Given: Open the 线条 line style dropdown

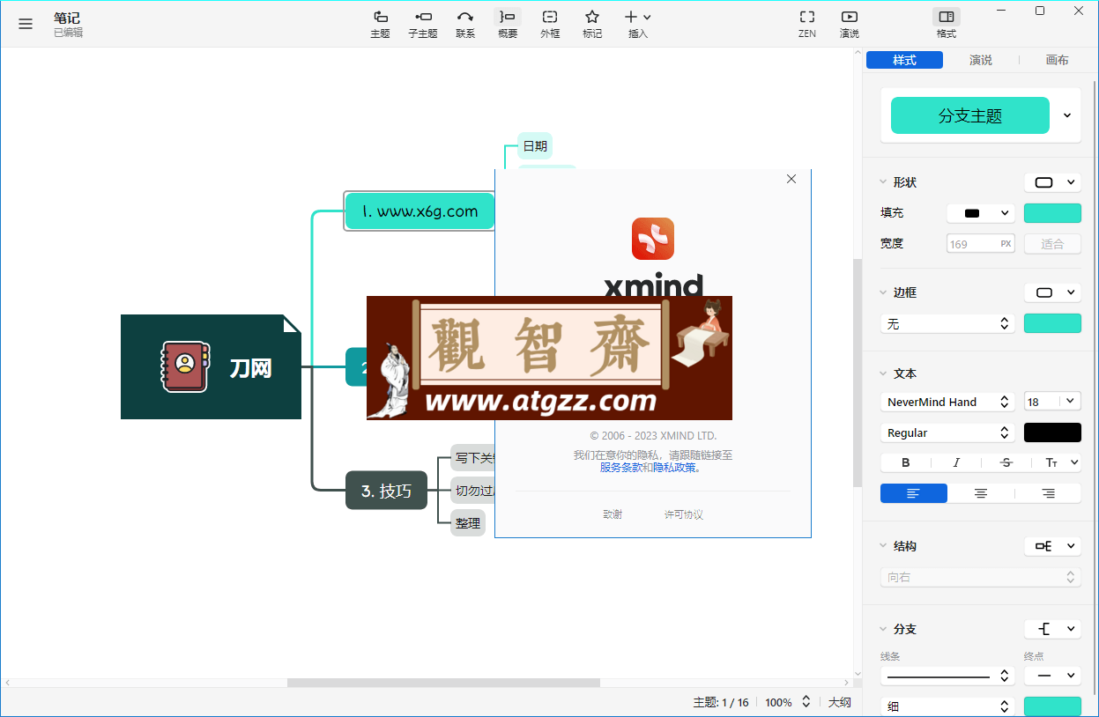Looking at the screenshot, I should [947, 676].
